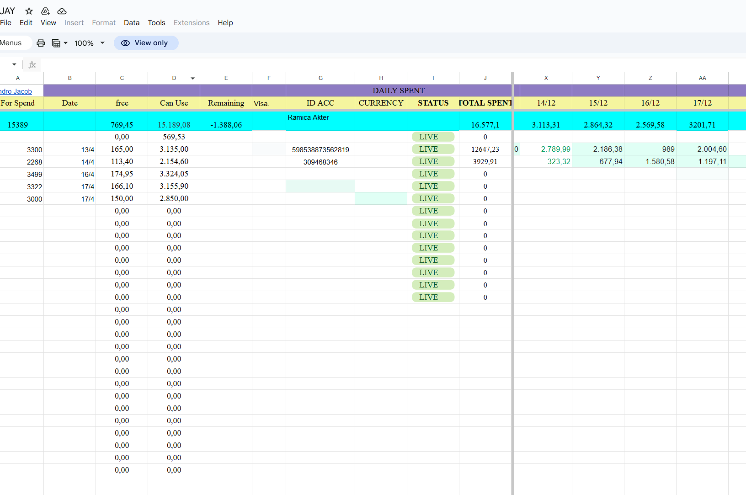This screenshot has width=746, height=495.
Task: Select free value 166,10
Action: pos(122,186)
